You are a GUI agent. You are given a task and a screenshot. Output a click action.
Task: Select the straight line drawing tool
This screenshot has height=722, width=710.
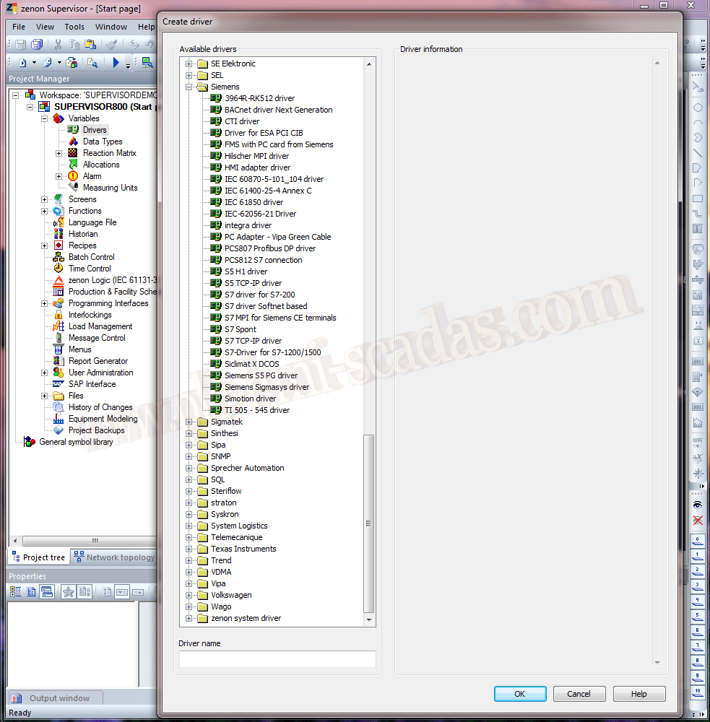[698, 153]
